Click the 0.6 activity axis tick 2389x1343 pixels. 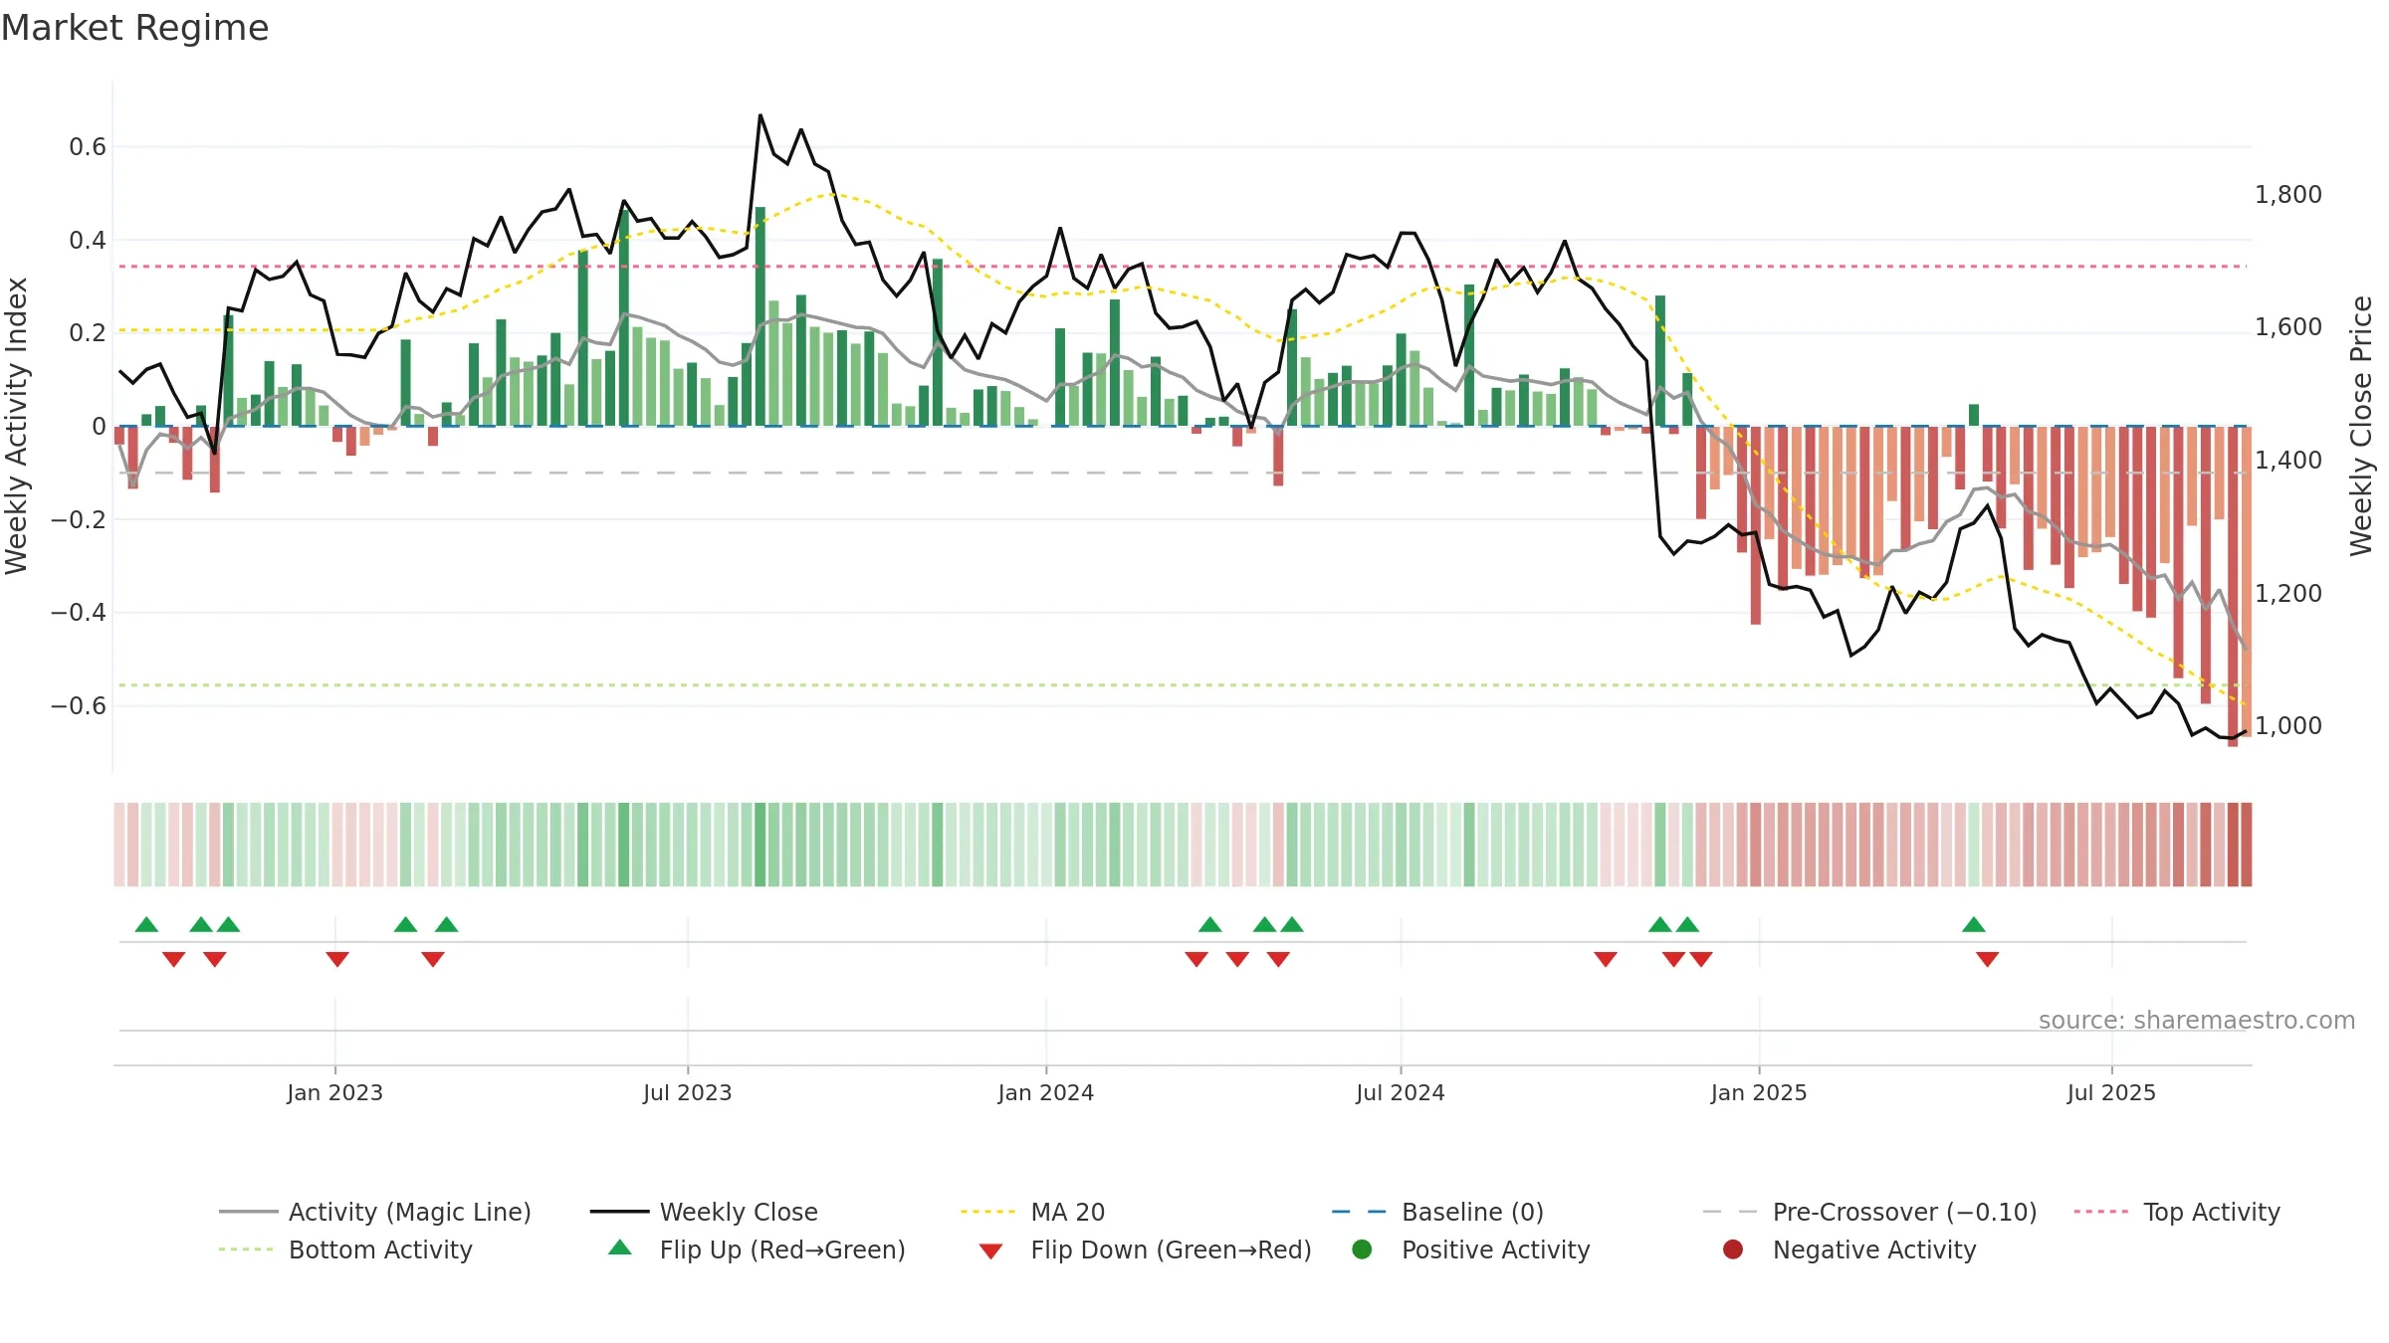(88, 147)
